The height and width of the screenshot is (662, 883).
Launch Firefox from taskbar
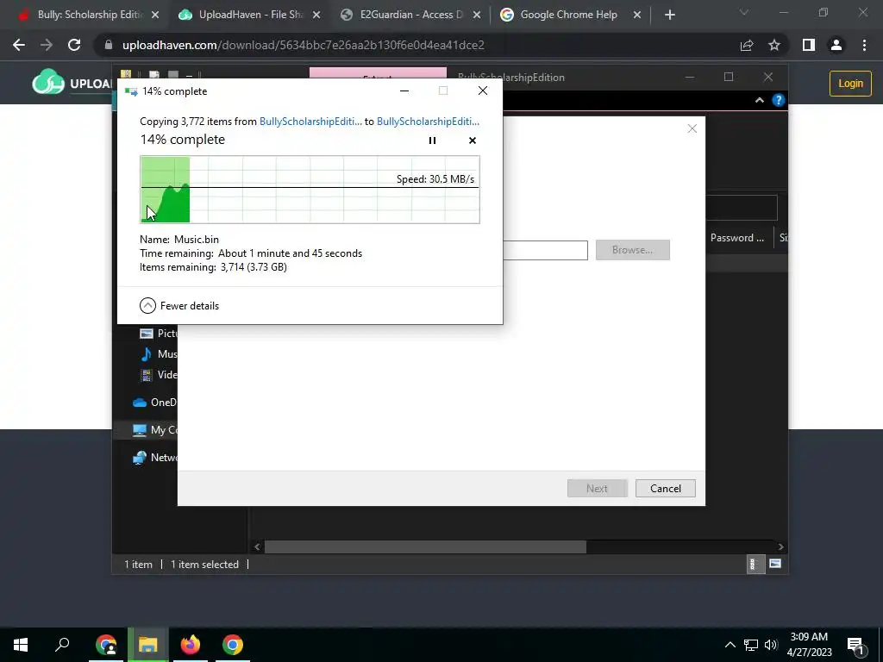191,645
